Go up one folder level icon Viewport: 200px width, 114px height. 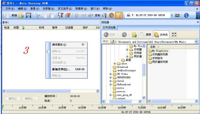pyautogui.click(x=134, y=35)
